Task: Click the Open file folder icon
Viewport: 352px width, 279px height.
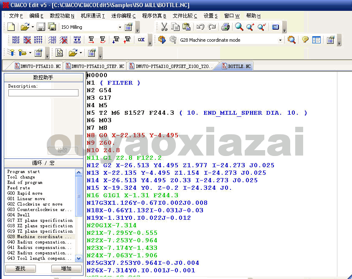Action: (25, 27)
